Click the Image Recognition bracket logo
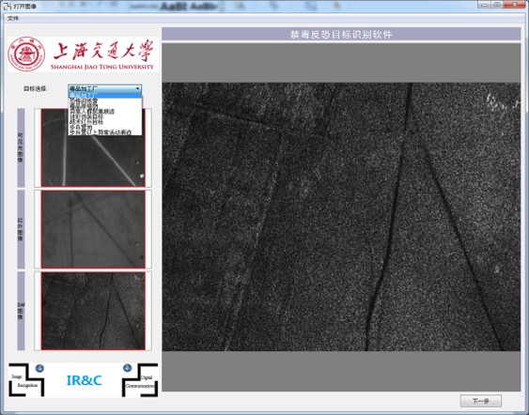529x415 pixels. click(26, 380)
